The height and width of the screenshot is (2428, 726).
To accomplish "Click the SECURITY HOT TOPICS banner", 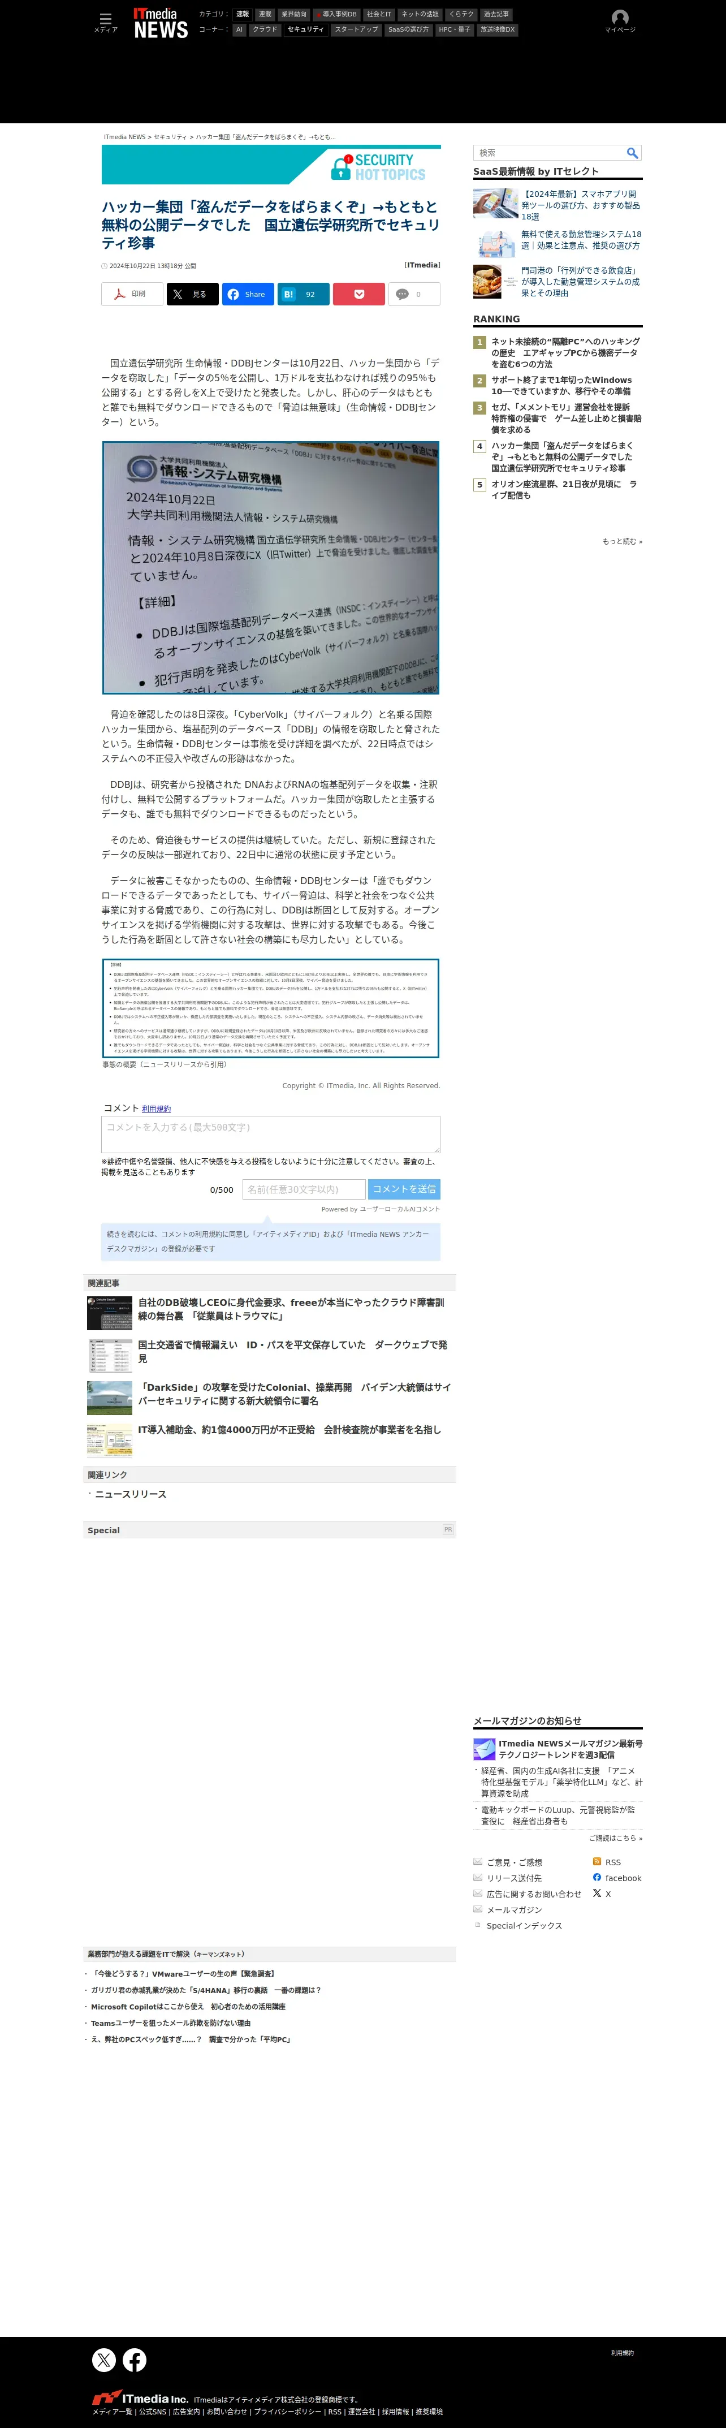I will tap(271, 166).
